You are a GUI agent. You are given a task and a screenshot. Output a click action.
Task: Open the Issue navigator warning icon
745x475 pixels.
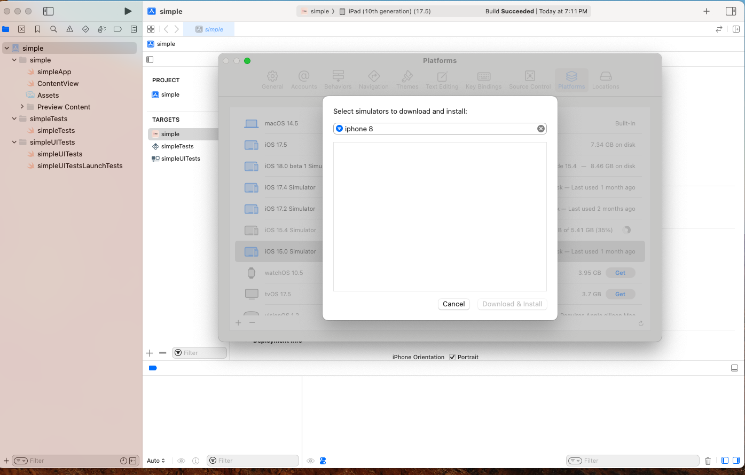69,29
